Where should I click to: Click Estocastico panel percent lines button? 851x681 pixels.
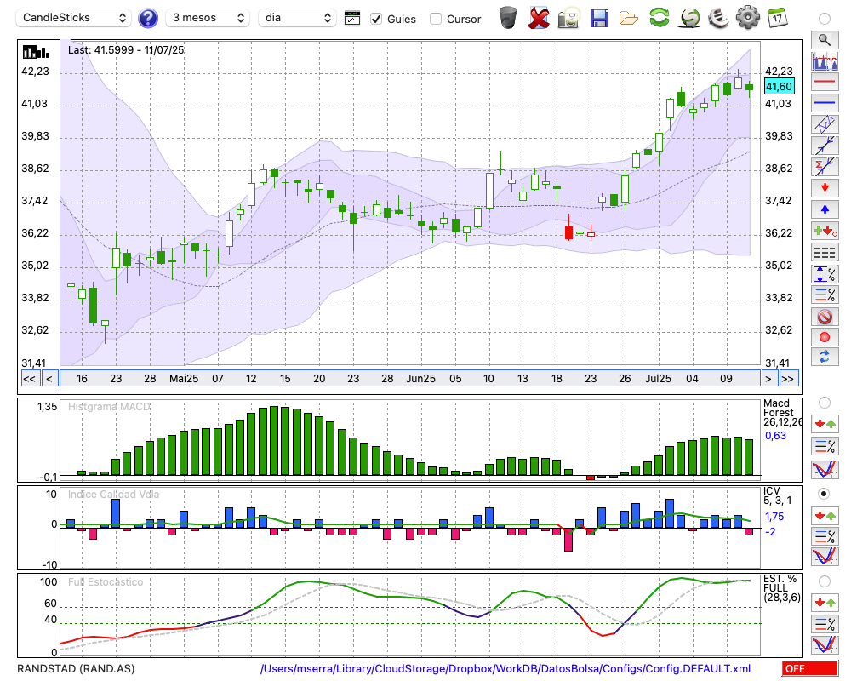pyautogui.click(x=825, y=624)
